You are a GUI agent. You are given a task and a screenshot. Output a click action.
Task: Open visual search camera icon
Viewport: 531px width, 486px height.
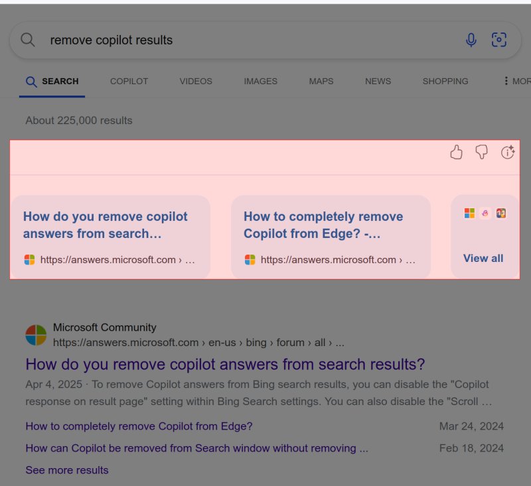[x=498, y=40]
